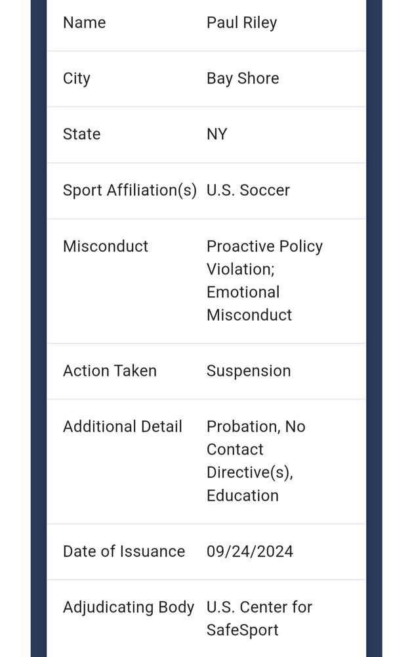Select the issuance date 09/24/2024
The image size is (412, 657).
pos(250,551)
